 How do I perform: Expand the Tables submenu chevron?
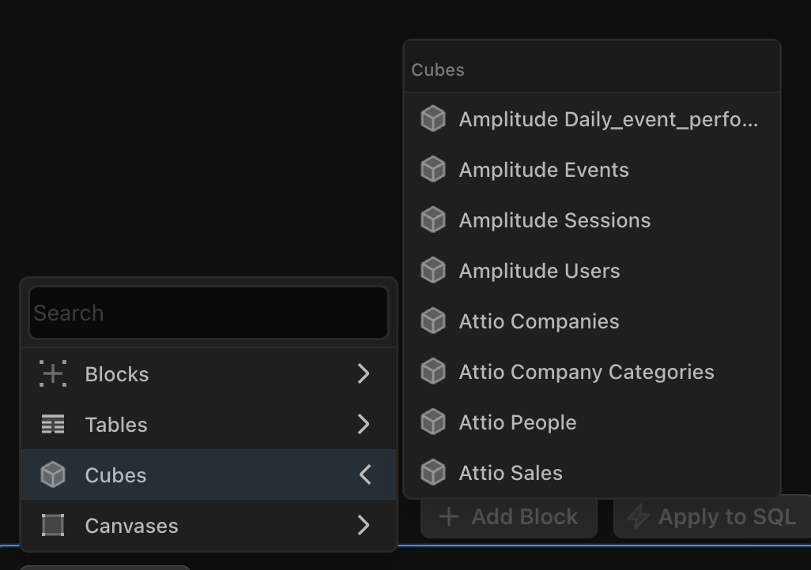point(364,424)
